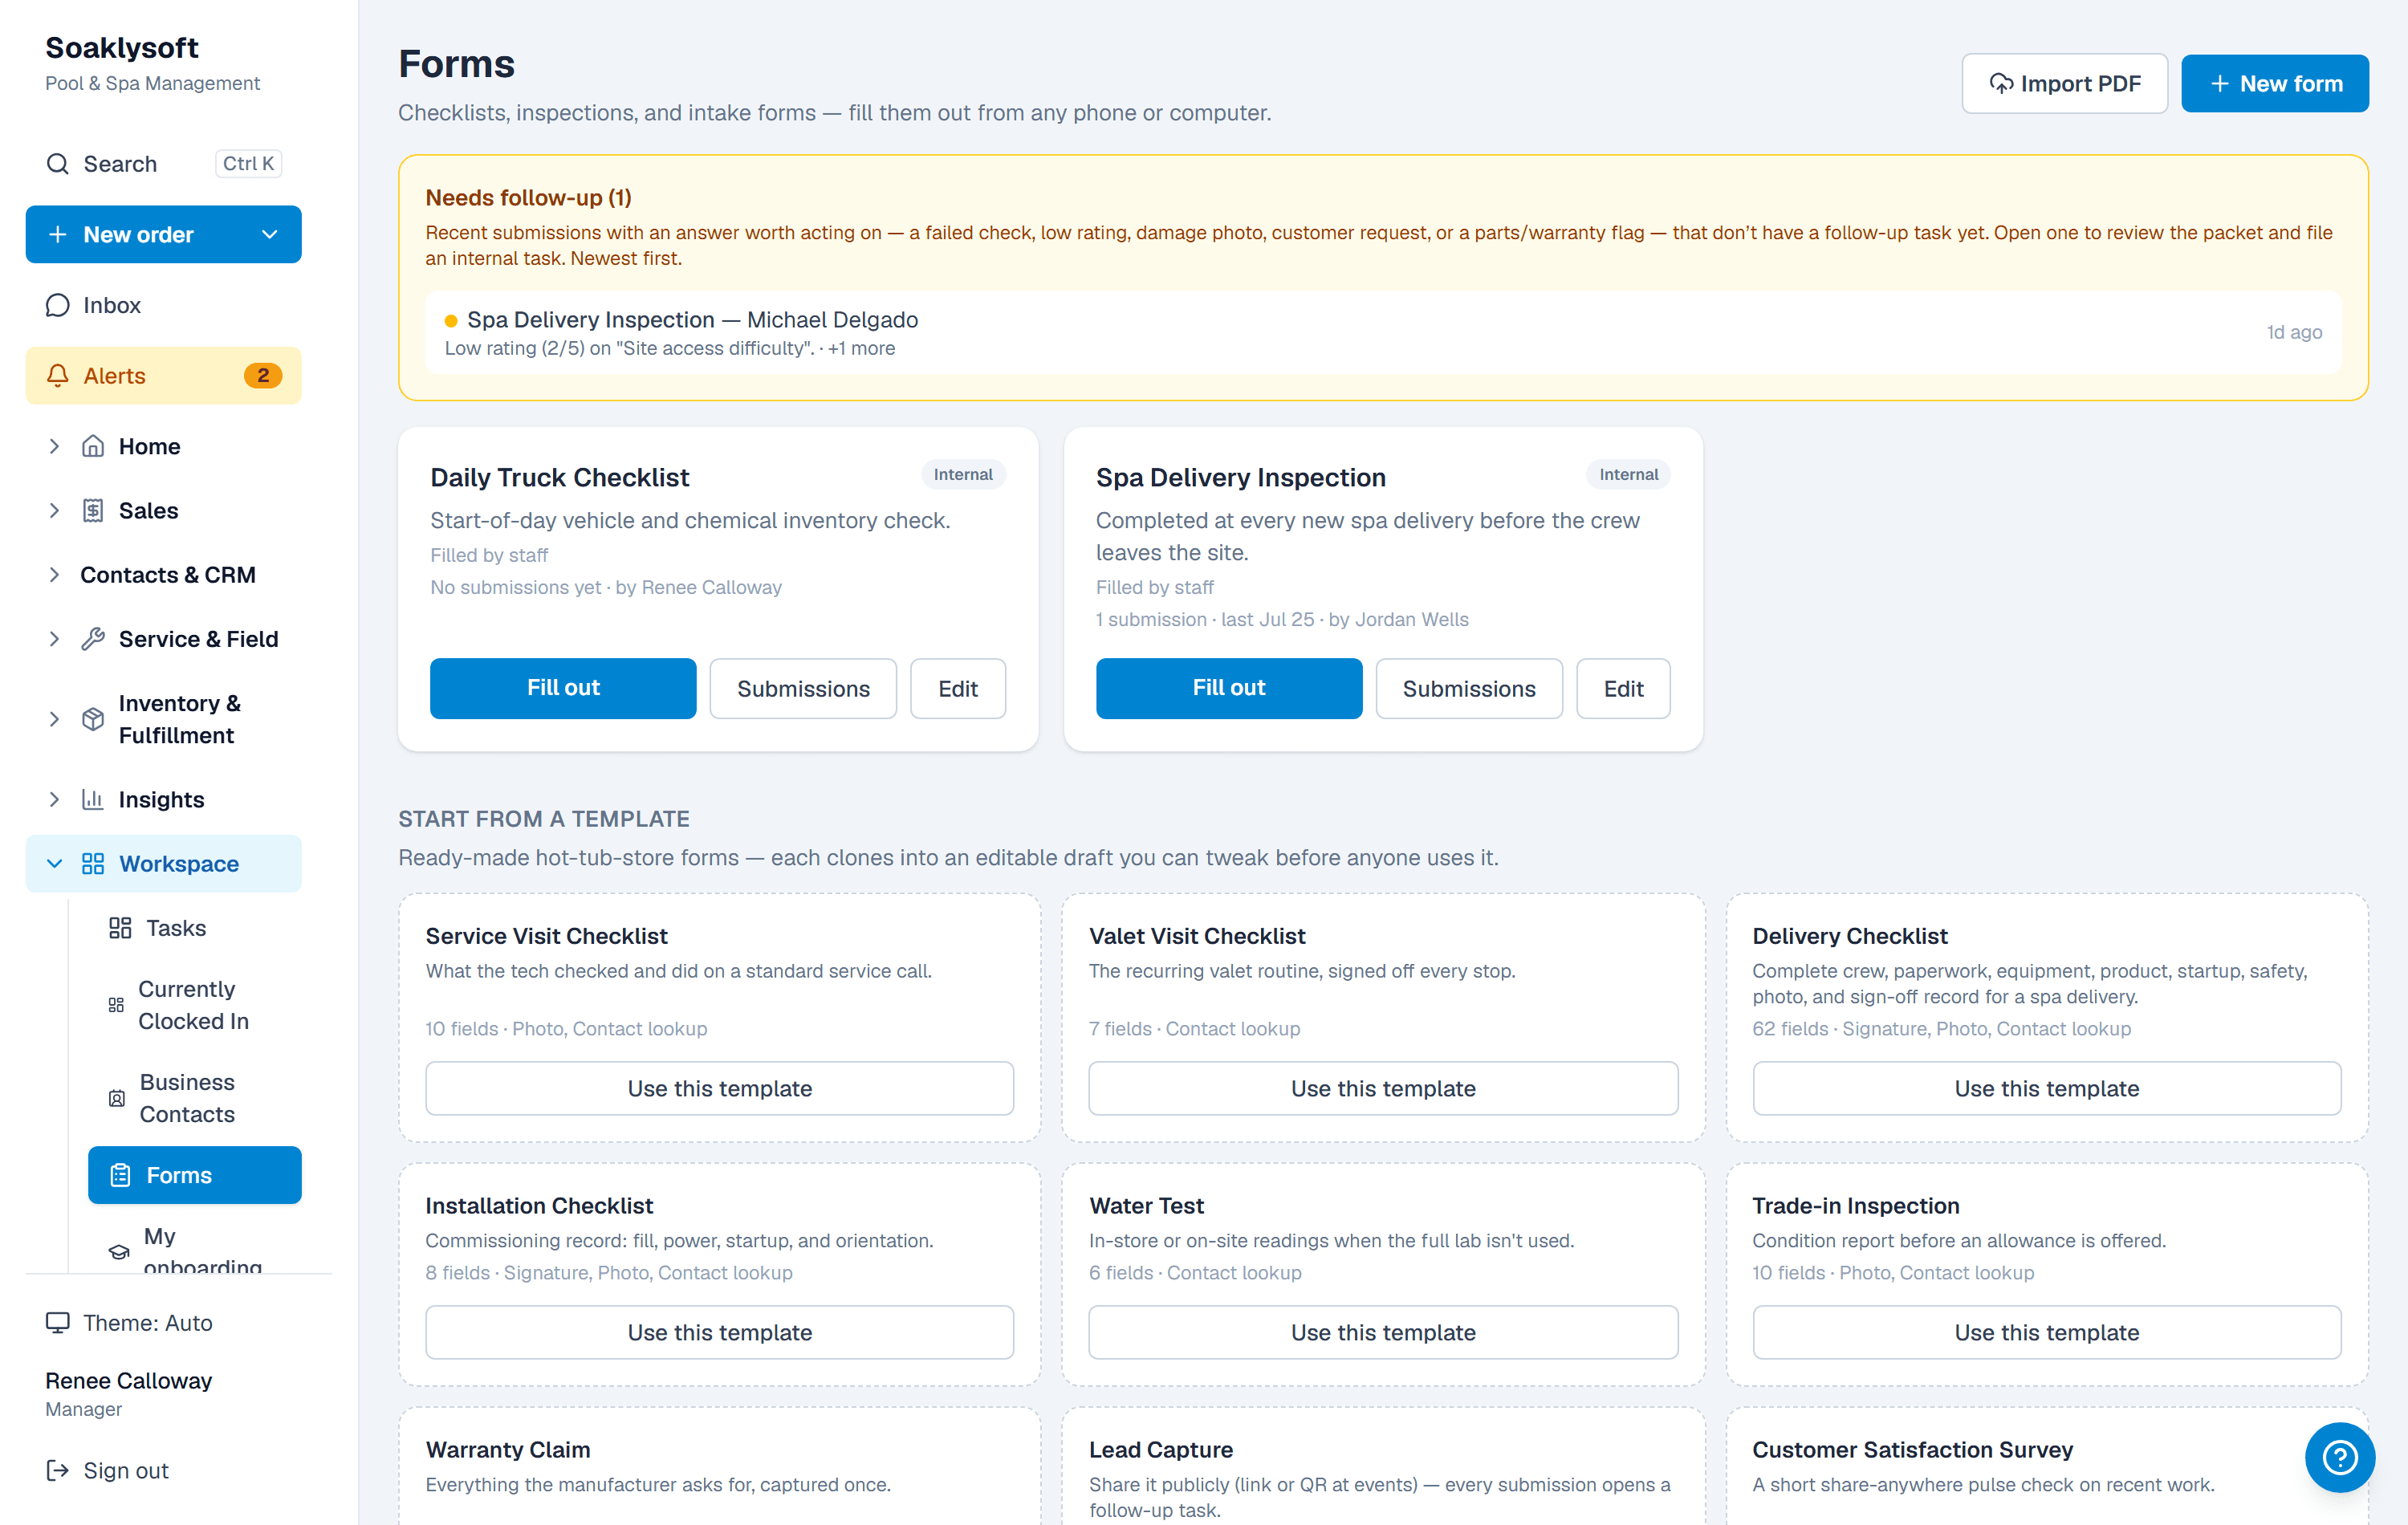Open Michael Delgado follow-up submission row
Screen dimensions: 2408x1525
click(1383, 332)
